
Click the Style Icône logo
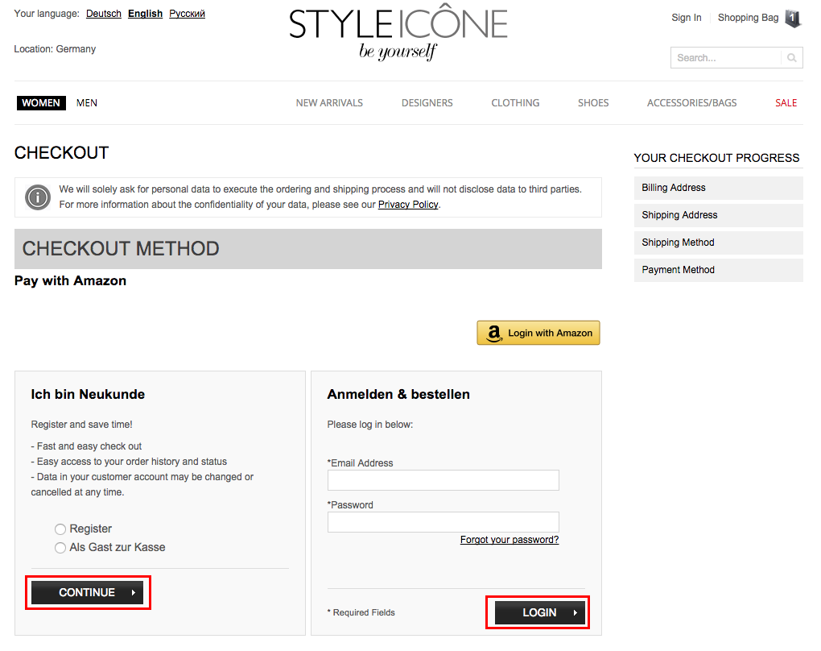[x=398, y=34]
